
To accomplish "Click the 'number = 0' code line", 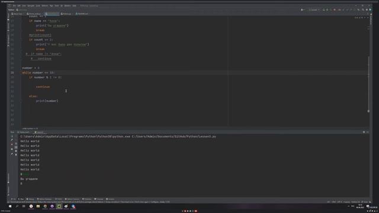I will (x=31, y=68).
